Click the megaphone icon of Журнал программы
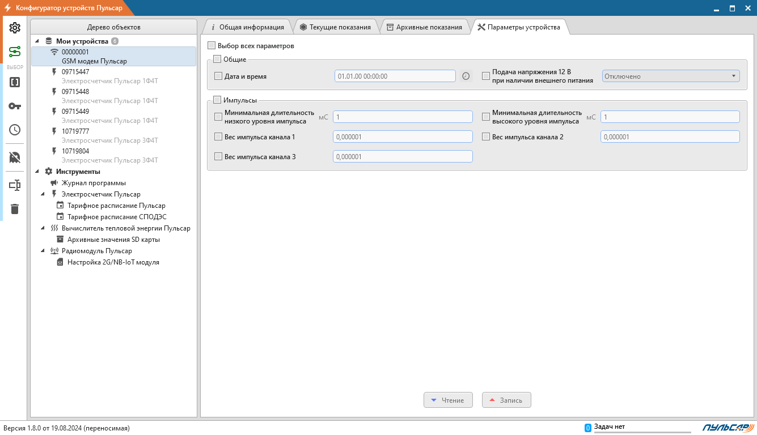The width and height of the screenshot is (757, 435). [x=54, y=183]
